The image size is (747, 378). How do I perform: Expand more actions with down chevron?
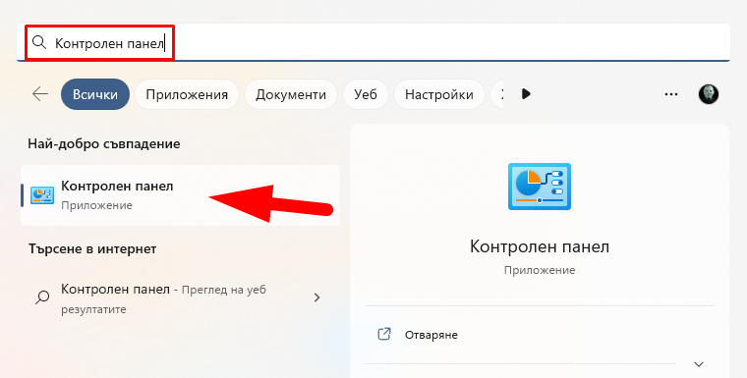pos(699,364)
